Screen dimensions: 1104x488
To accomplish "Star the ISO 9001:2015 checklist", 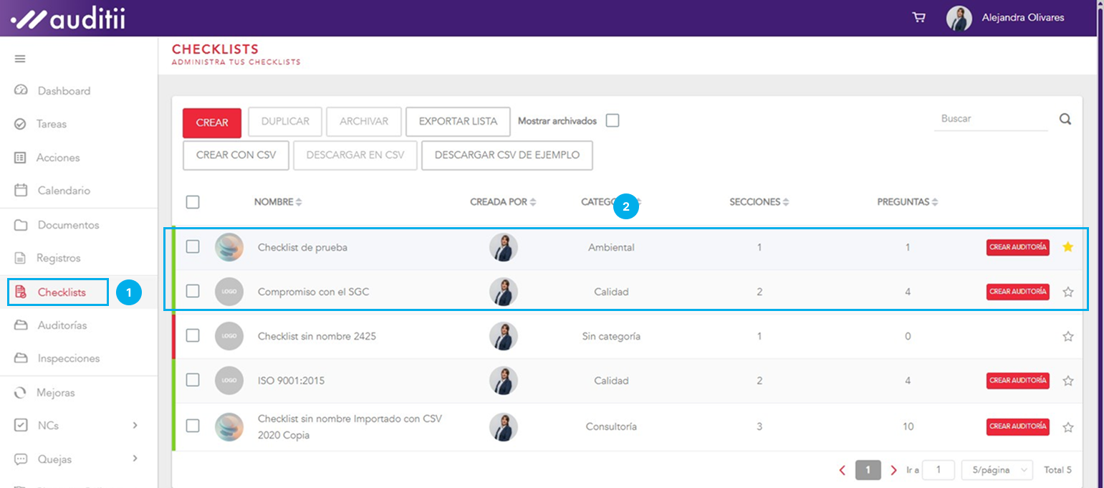I will (x=1067, y=381).
